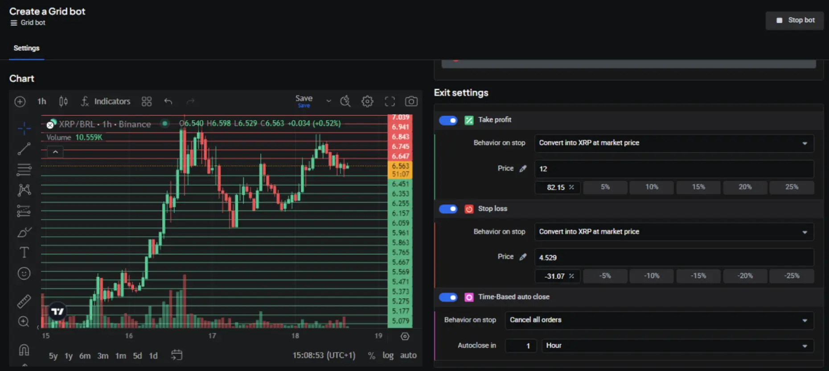Click the Take profit Price field showing 12
The height and width of the screenshot is (371, 829).
(x=674, y=169)
